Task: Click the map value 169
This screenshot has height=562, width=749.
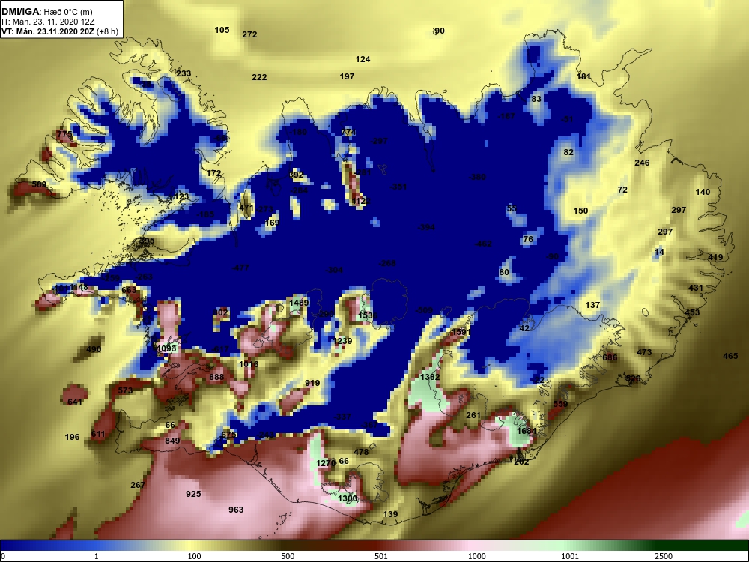Action: click(271, 223)
